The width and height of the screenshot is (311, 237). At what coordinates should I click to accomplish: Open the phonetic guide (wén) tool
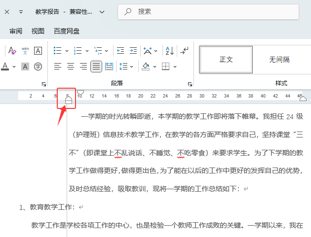click(x=25, y=51)
